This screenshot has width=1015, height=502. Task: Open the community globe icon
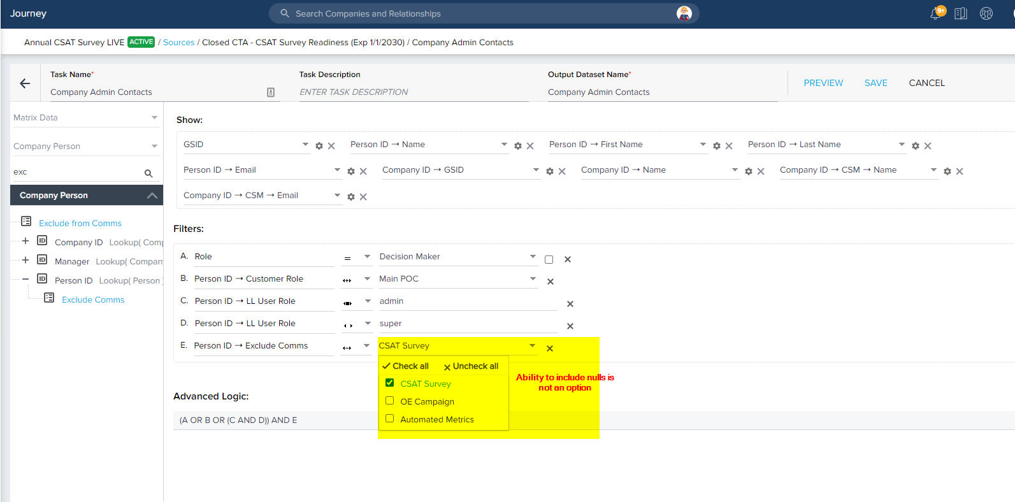(986, 13)
